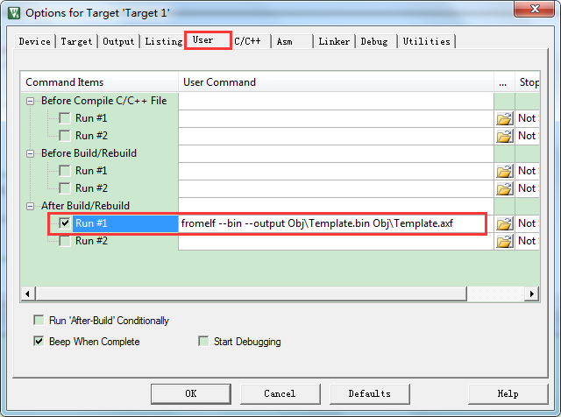The height and width of the screenshot is (417, 561).
Task: Collapse Before Compile C/C++ File group
Action: click(x=31, y=102)
